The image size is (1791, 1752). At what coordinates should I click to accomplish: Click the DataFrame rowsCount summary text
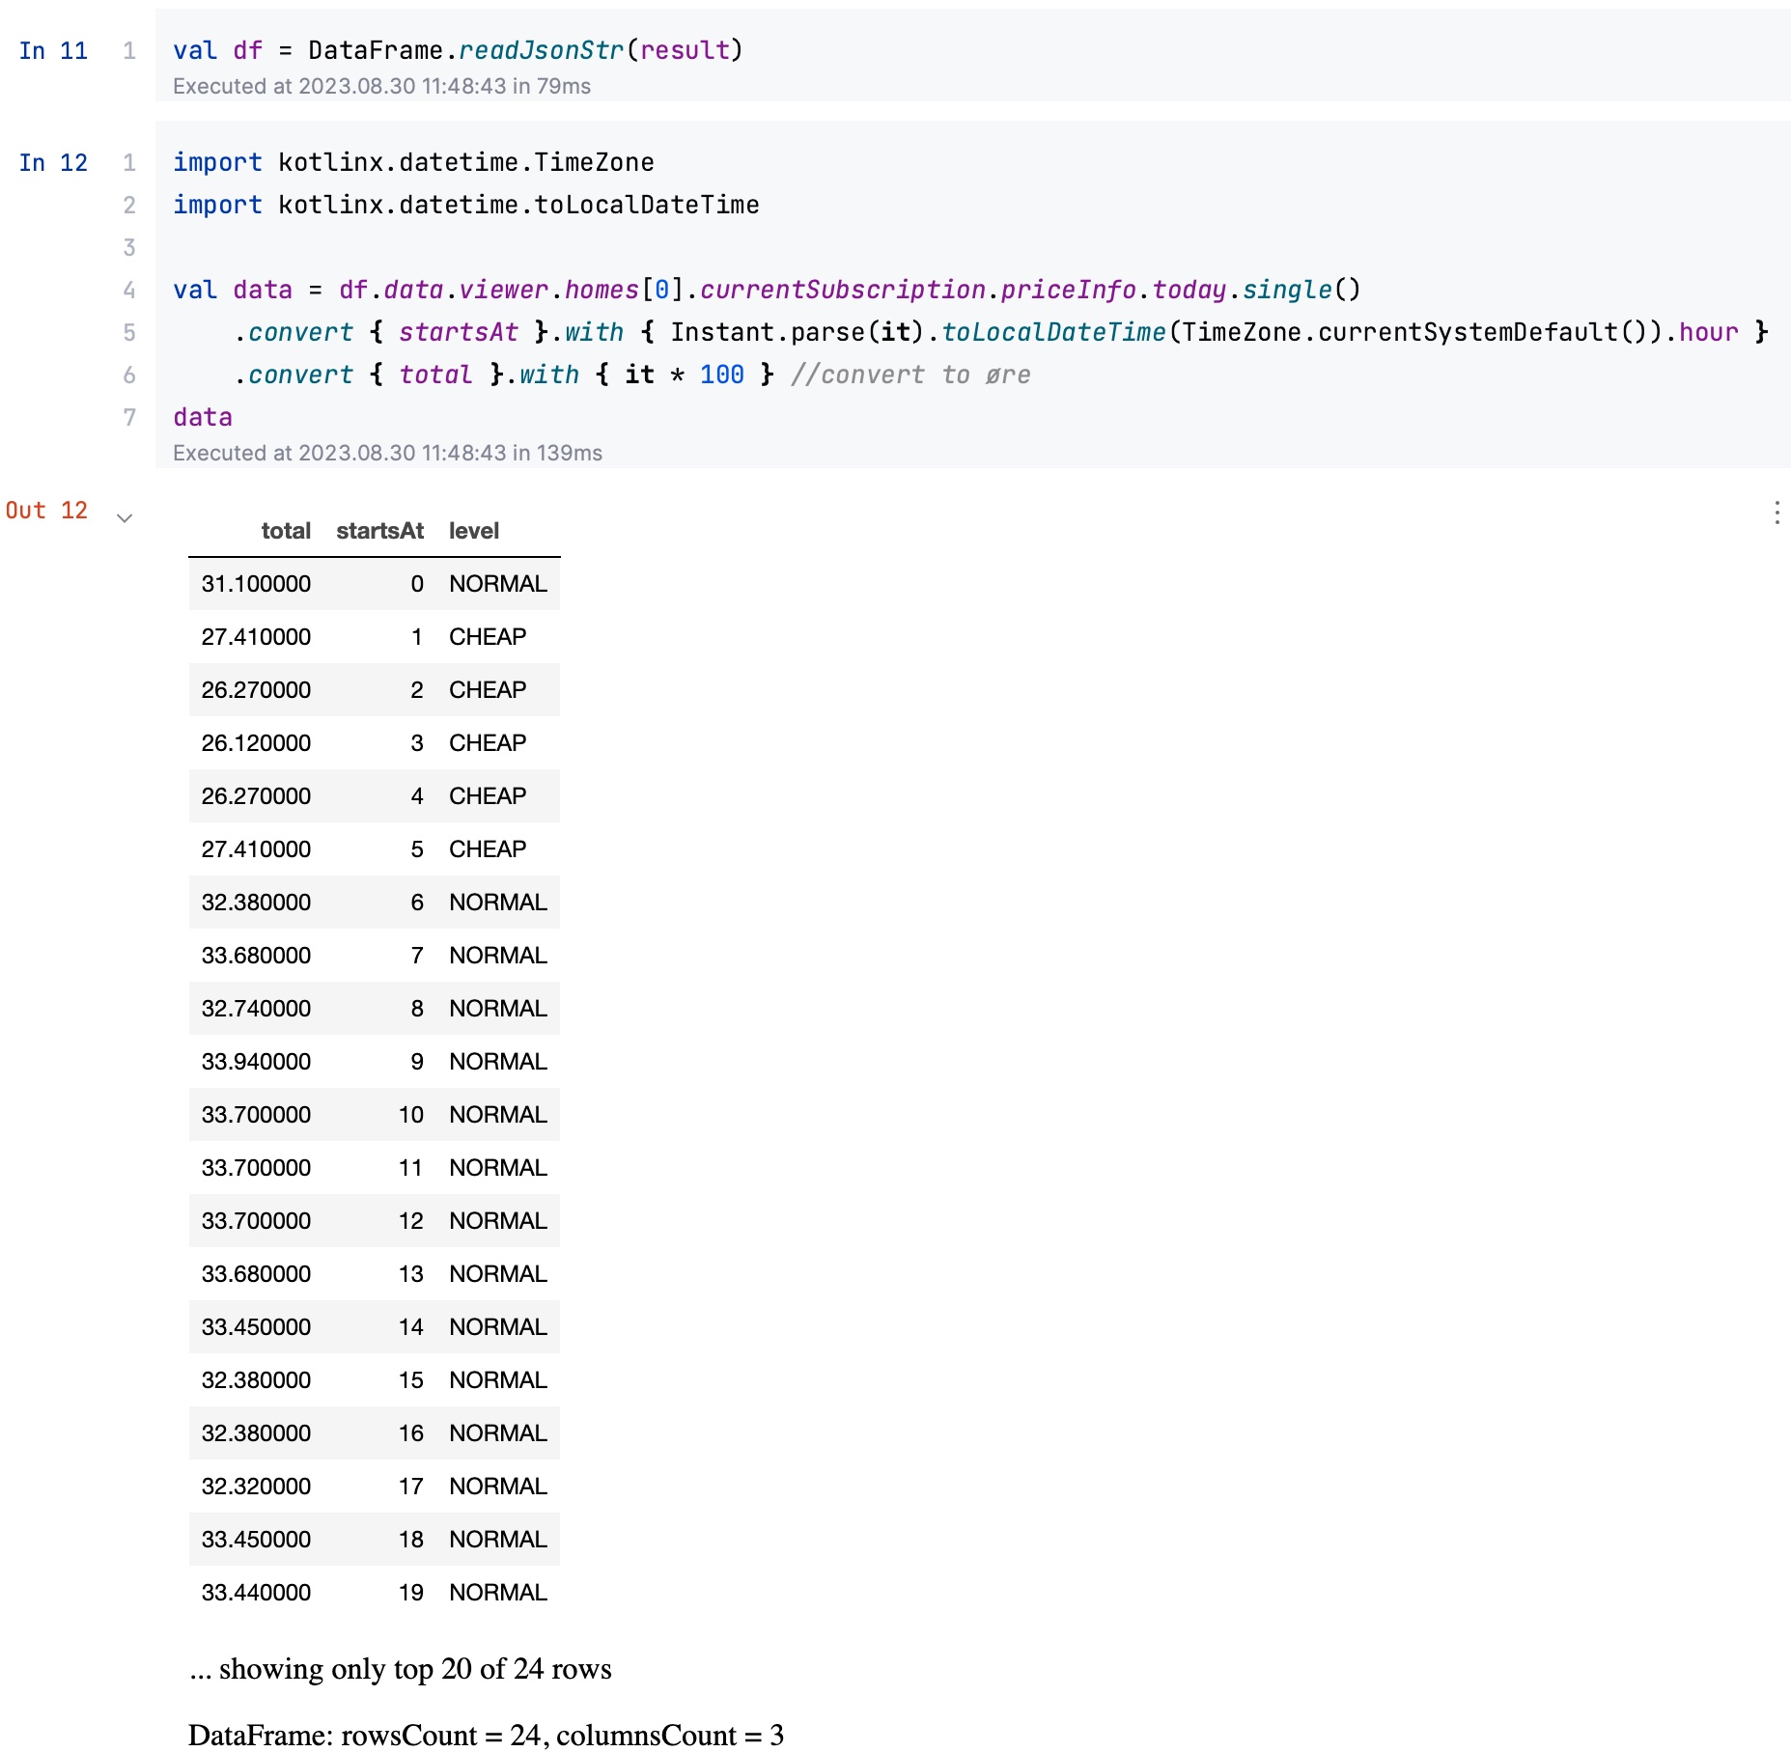pyautogui.click(x=486, y=1735)
